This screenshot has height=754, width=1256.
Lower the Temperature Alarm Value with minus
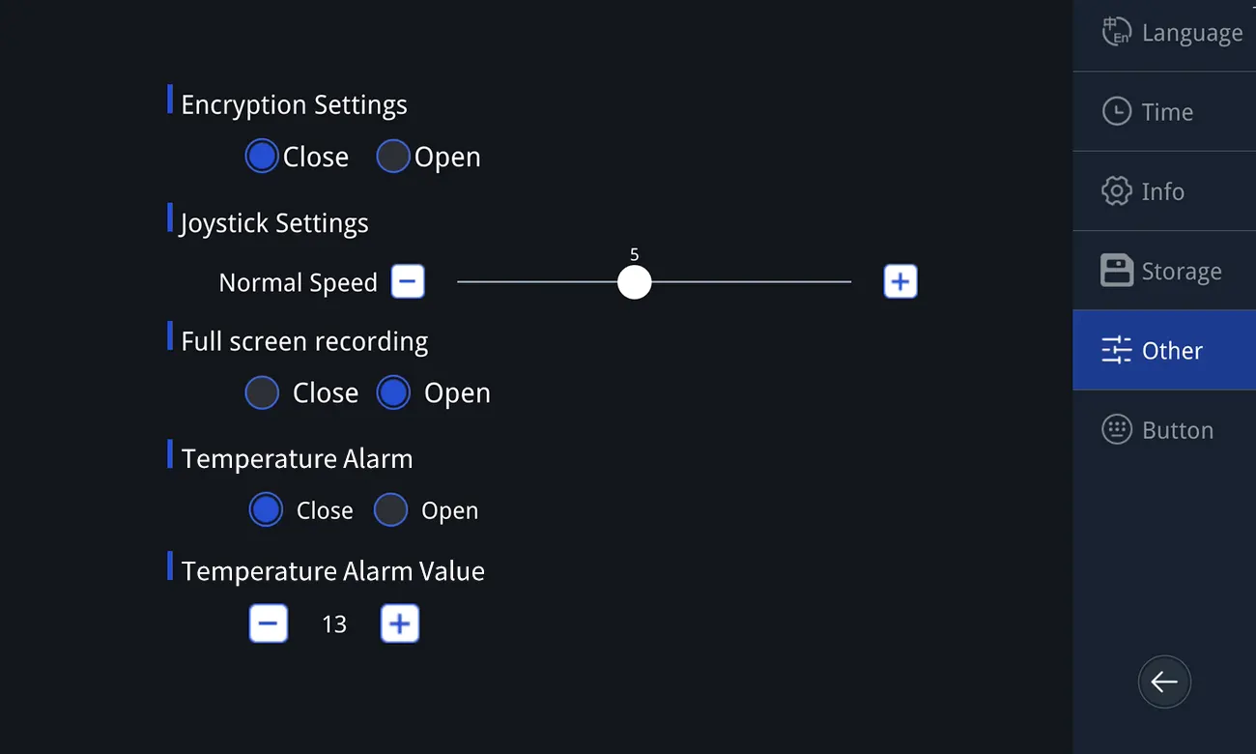pos(269,624)
